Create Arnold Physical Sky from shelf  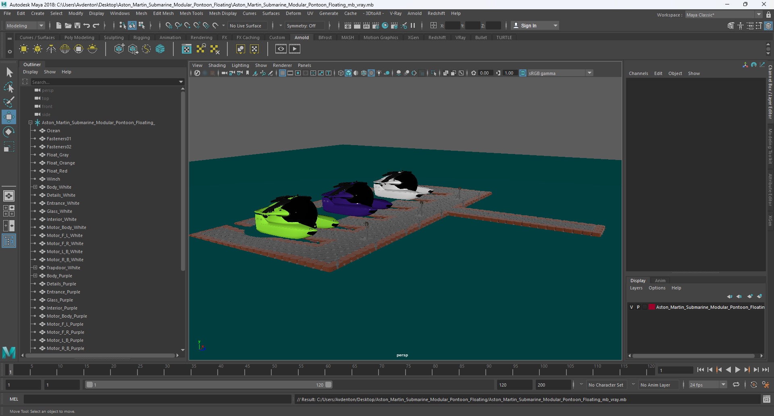tap(92, 49)
